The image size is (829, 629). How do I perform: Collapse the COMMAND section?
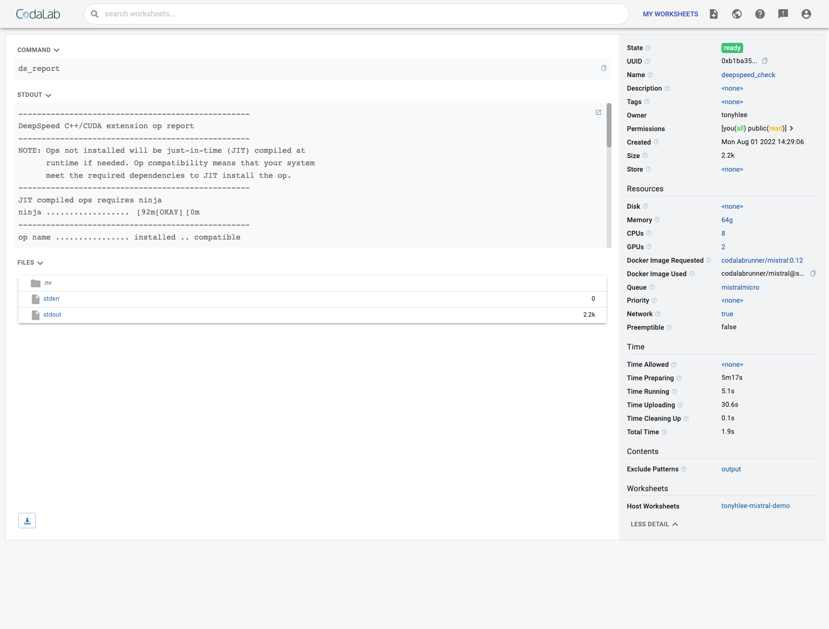click(39, 50)
